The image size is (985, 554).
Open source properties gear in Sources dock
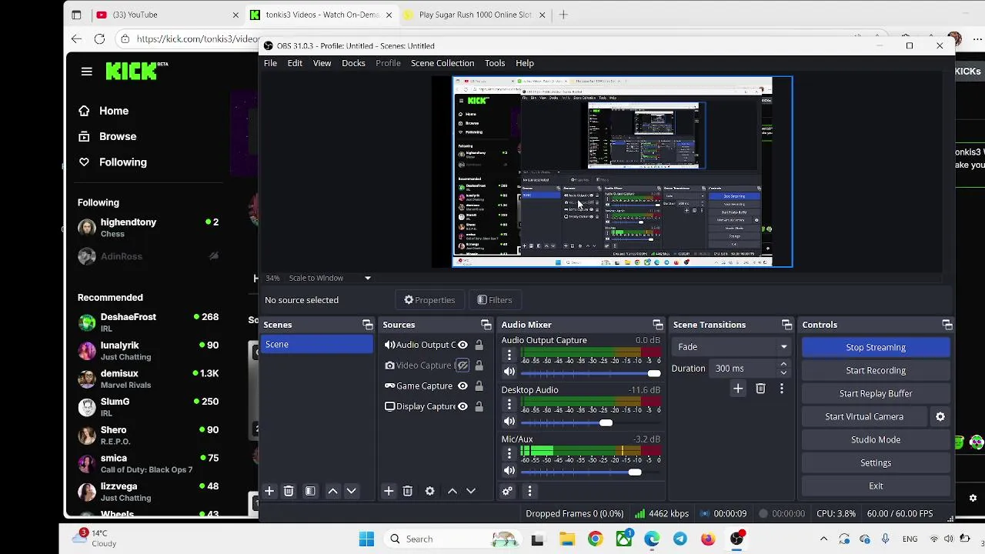pyautogui.click(x=429, y=491)
